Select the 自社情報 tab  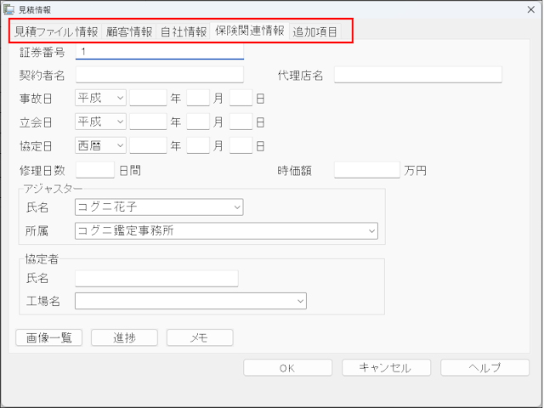pyautogui.click(x=184, y=32)
